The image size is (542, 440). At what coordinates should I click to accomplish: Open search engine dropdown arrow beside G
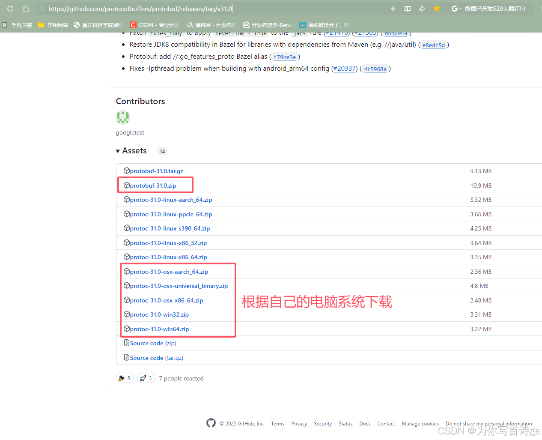point(460,9)
